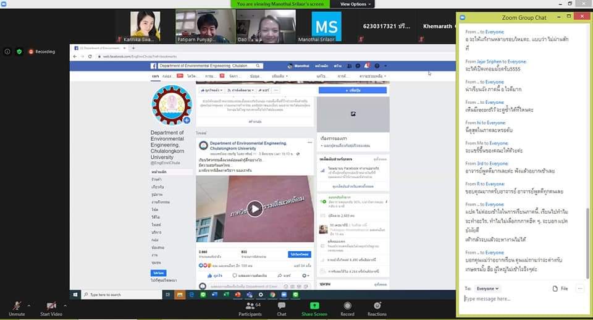The width and height of the screenshot is (593, 320).
Task: Select Patiparn Punyap's video thumbnail
Action: 205,26
